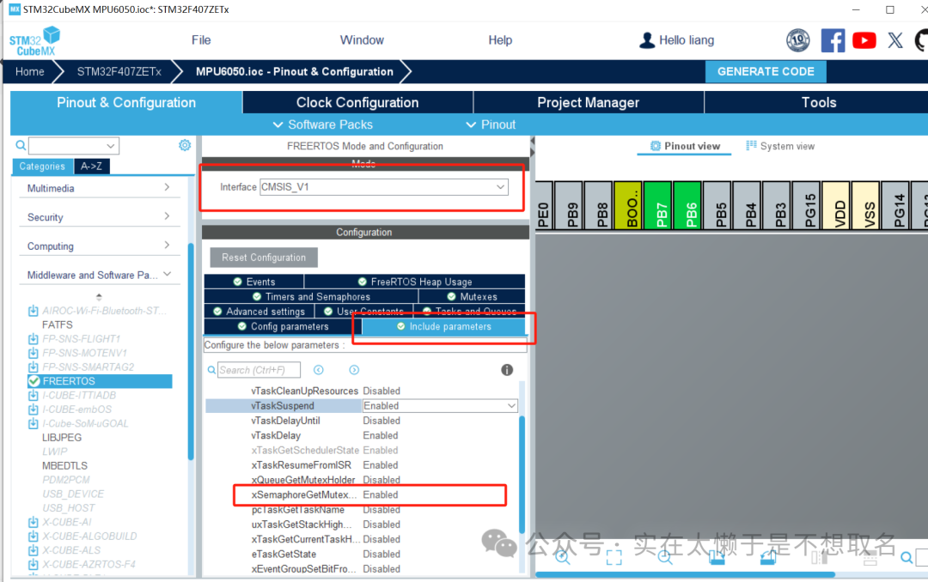Click the 10-year anniversary badge icon
Viewport: 928px width, 582px height.
797,40
